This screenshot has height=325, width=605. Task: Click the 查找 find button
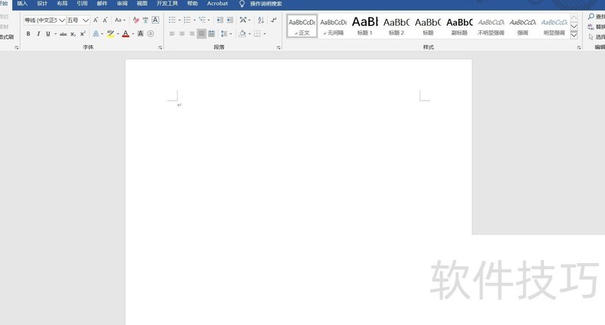pos(596,16)
